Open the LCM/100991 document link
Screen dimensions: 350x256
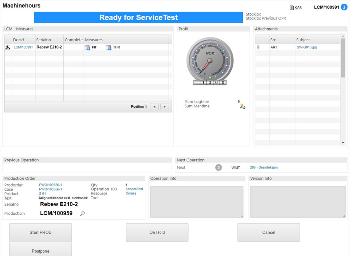[23, 48]
